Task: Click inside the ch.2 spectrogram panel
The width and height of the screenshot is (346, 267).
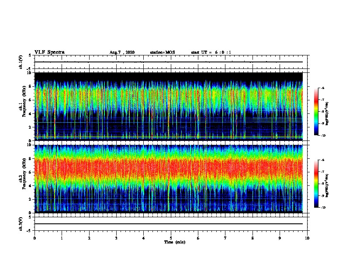Action: [169, 179]
